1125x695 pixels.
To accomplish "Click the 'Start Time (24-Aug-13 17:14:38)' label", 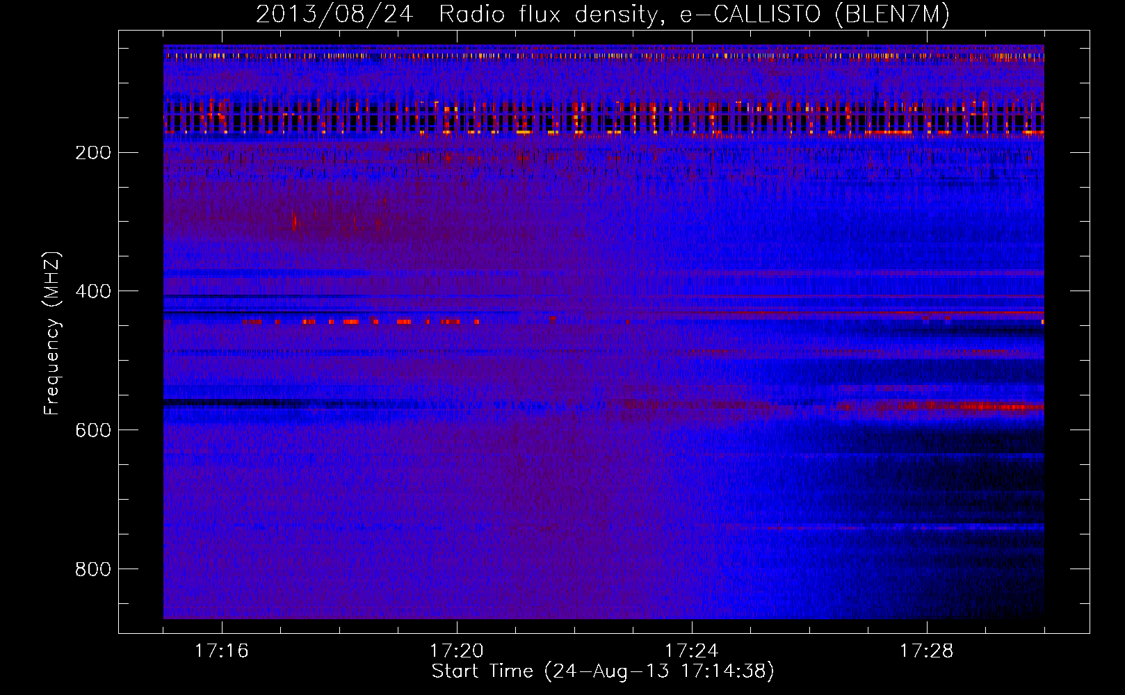I will (603, 671).
